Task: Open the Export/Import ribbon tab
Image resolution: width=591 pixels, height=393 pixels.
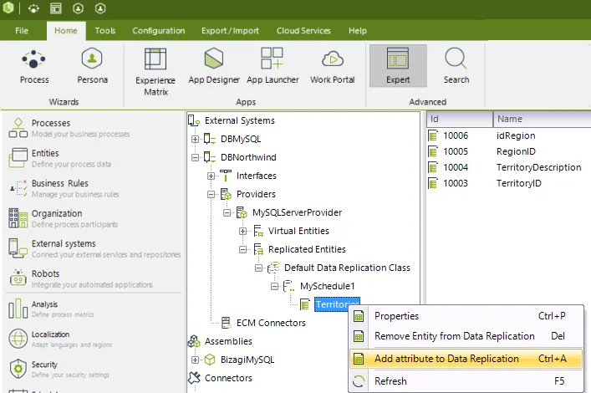Action: point(230,31)
